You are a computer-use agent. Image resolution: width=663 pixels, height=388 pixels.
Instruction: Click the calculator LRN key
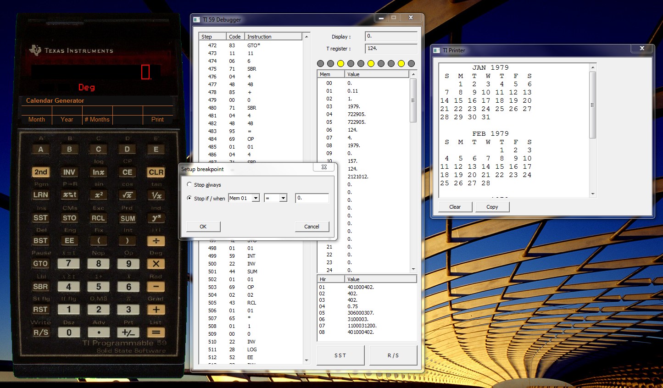(x=40, y=195)
